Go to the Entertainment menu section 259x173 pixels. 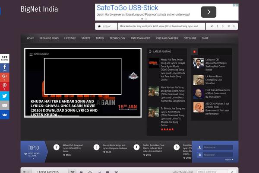point(140,38)
